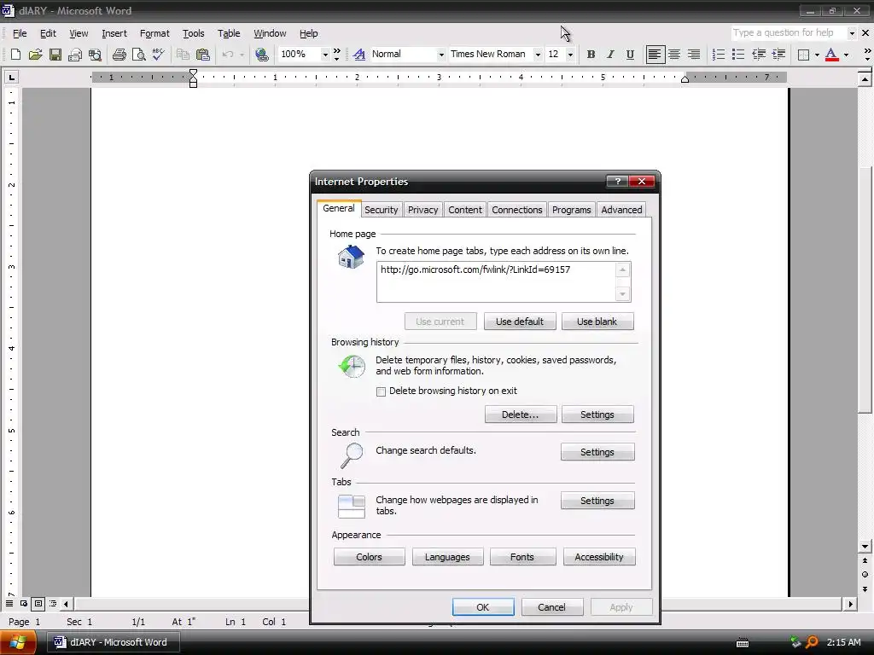Switch to Print Layout view button
874x655 pixels.
pyautogui.click(x=38, y=603)
